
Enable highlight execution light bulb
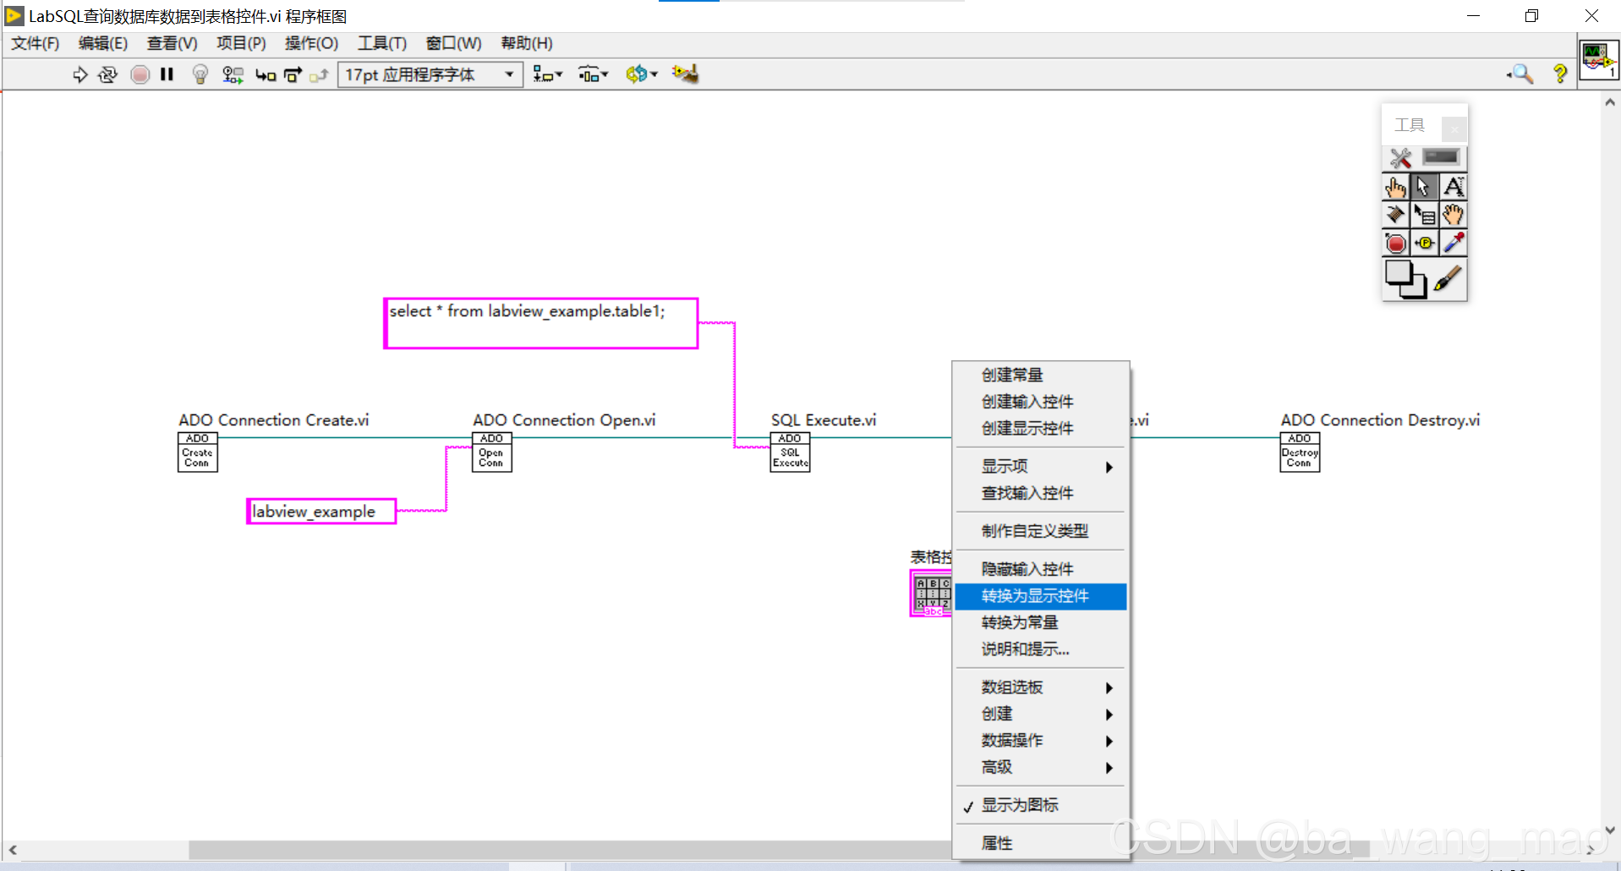[200, 74]
